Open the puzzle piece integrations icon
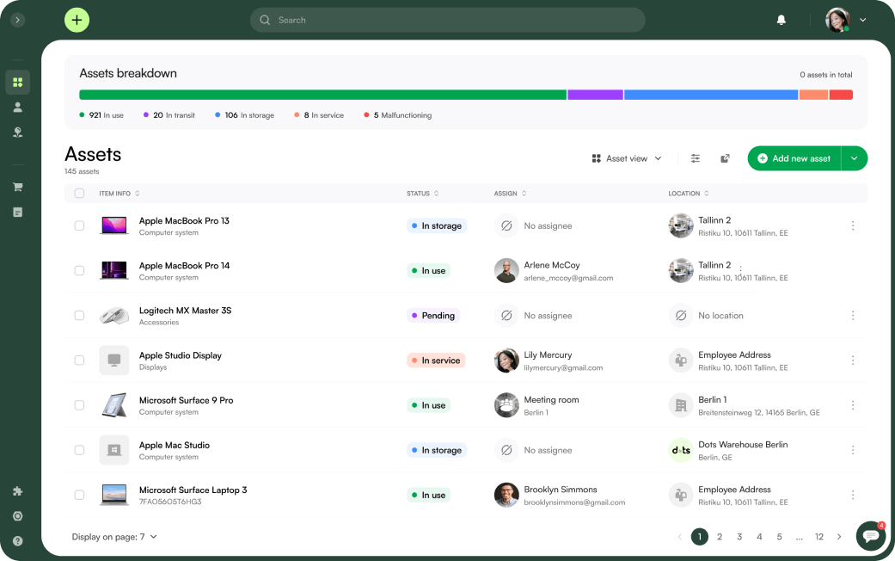The height and width of the screenshot is (561, 895). [x=18, y=490]
